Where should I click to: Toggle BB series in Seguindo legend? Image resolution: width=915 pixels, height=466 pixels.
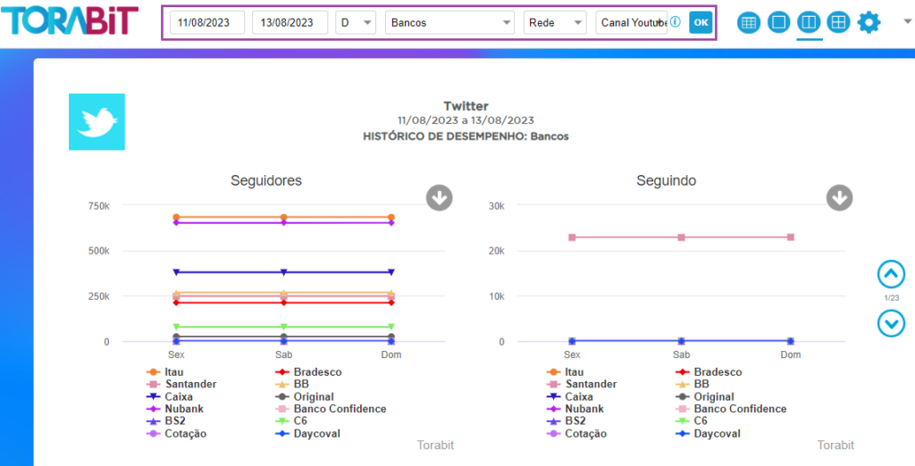(x=693, y=385)
